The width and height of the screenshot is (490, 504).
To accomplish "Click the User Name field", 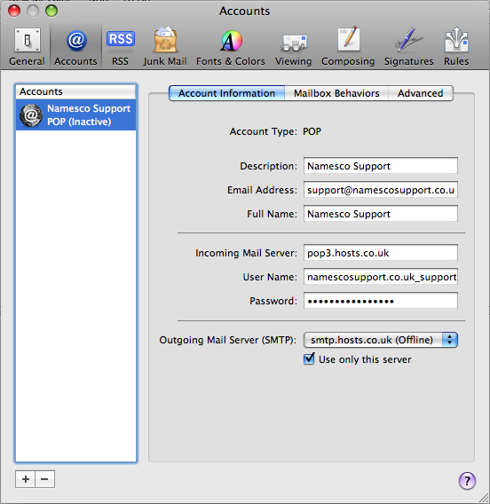I will pos(381,277).
